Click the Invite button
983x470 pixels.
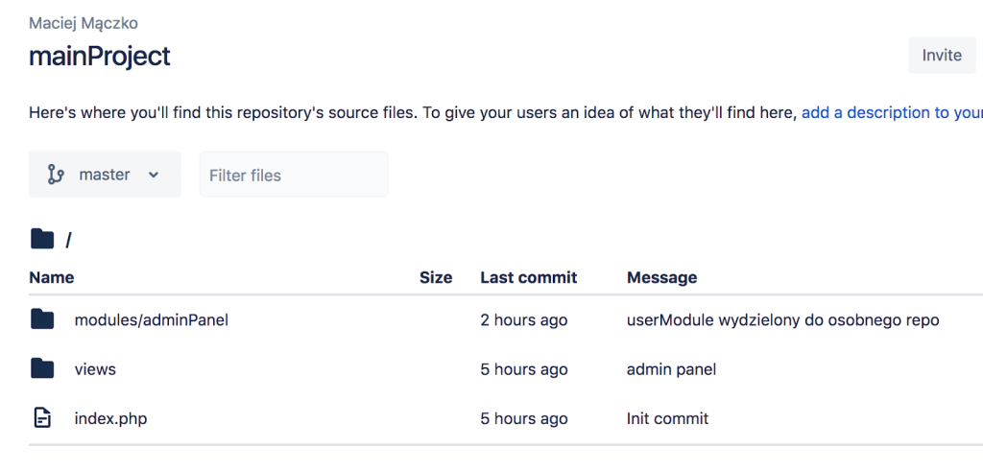942,55
